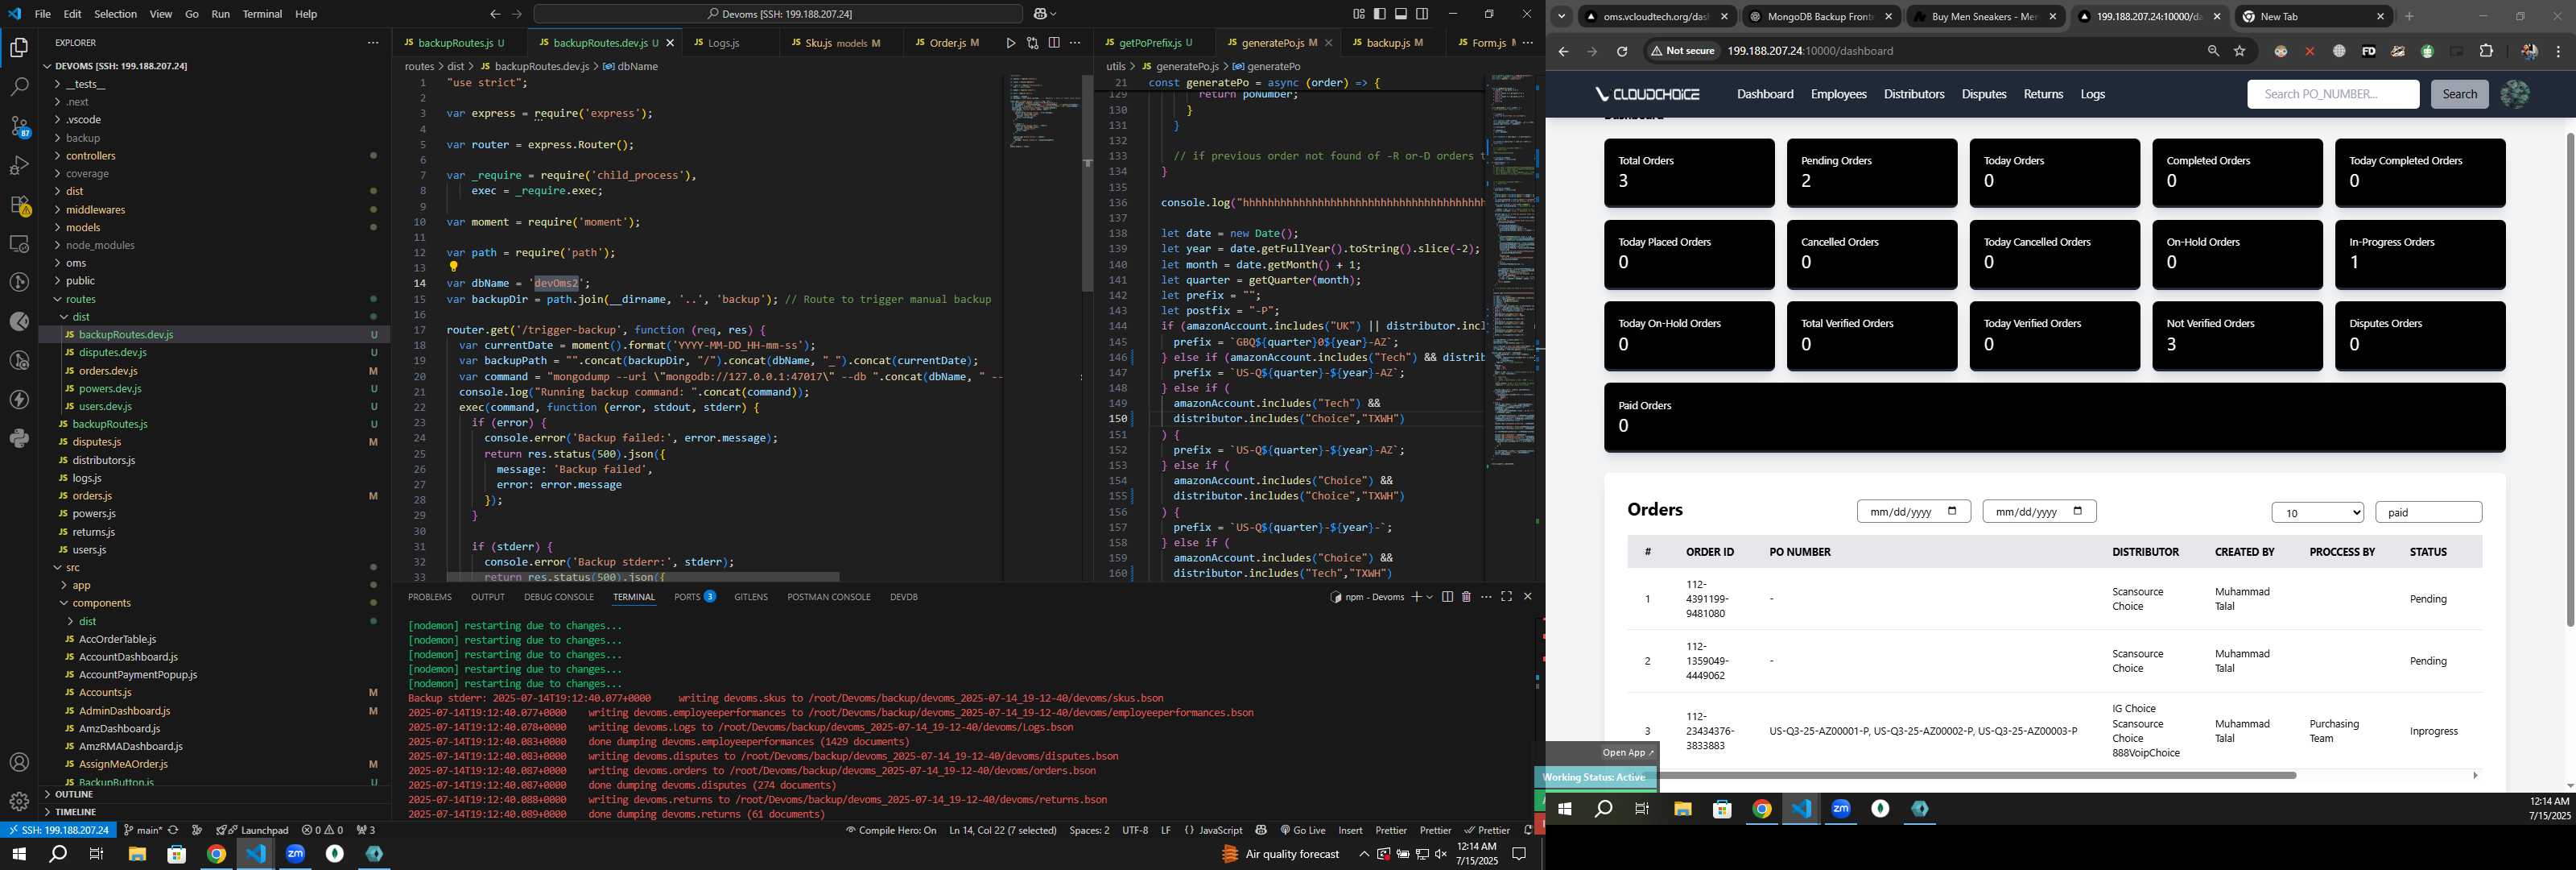Open Source Control view in activity bar
The image size is (2576, 870).
tap(19, 126)
